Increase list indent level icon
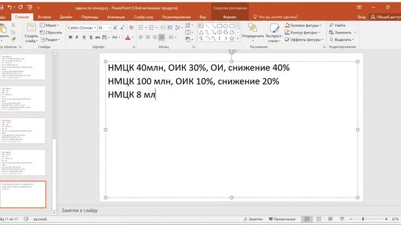401x225 pixels. pos(169,27)
